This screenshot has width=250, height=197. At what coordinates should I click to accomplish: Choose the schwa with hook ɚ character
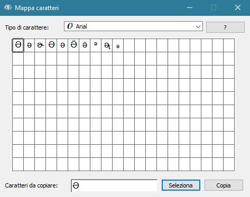[40, 45]
